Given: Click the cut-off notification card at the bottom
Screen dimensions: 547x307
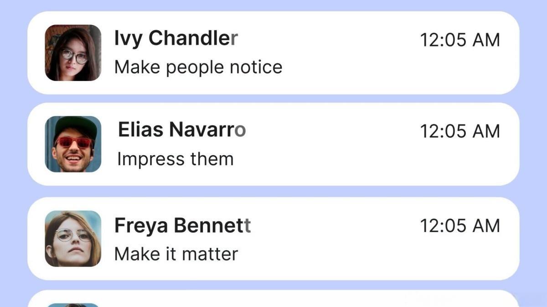Looking at the screenshot, I should pyautogui.click(x=273, y=300).
